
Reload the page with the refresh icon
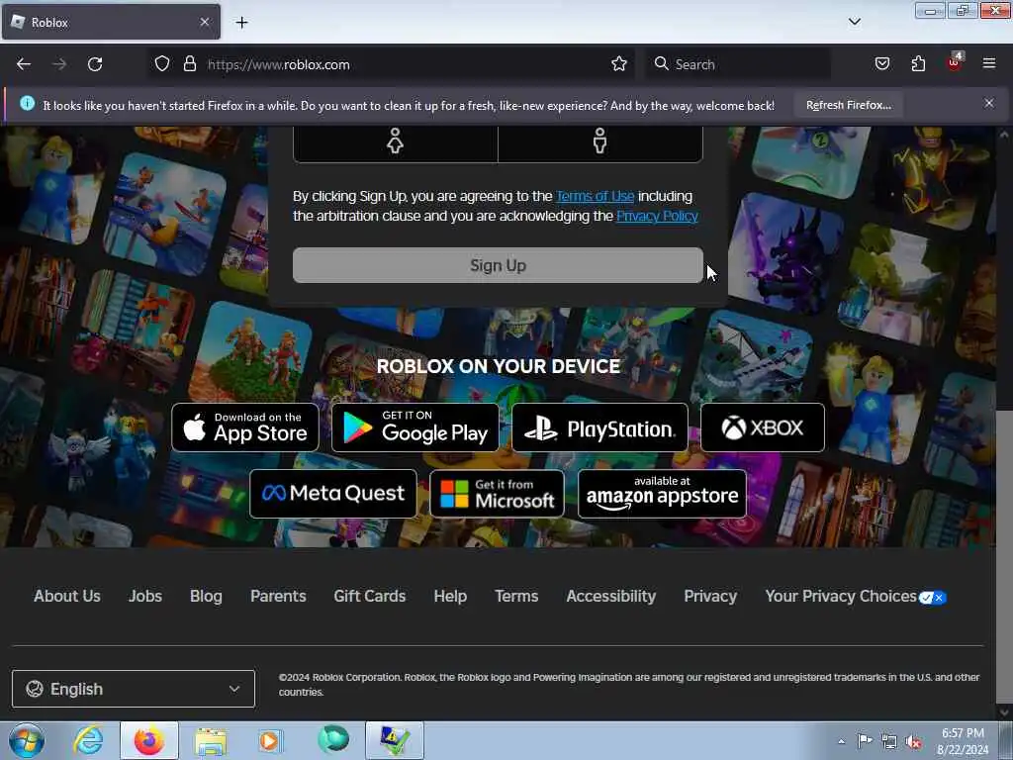(x=95, y=64)
